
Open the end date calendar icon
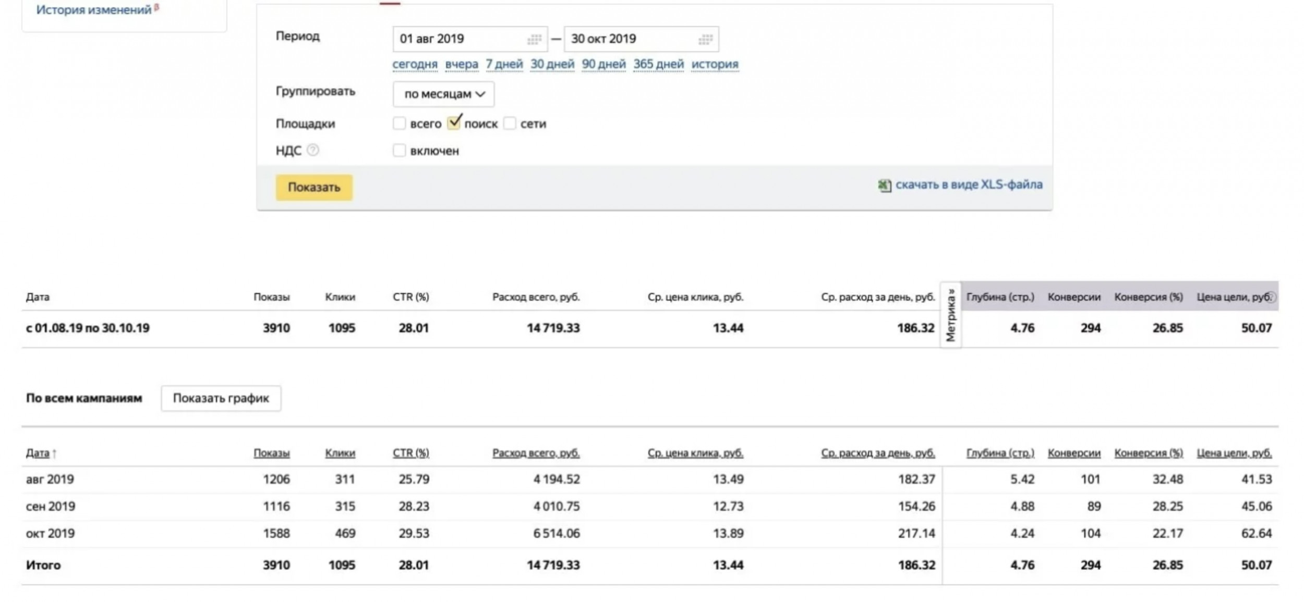pyautogui.click(x=705, y=40)
